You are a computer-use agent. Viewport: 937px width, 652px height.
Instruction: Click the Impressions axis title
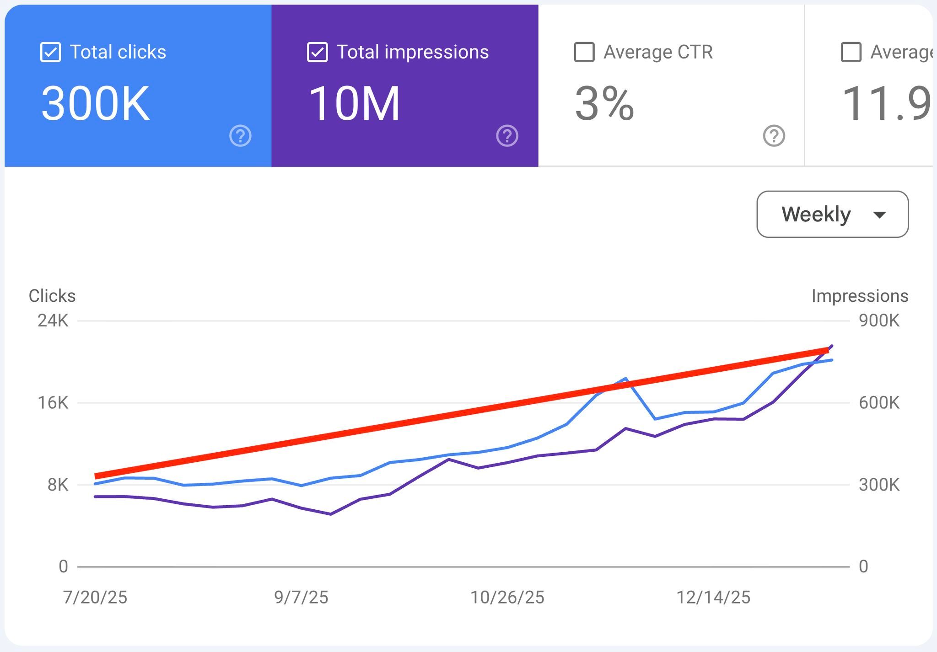[860, 296]
